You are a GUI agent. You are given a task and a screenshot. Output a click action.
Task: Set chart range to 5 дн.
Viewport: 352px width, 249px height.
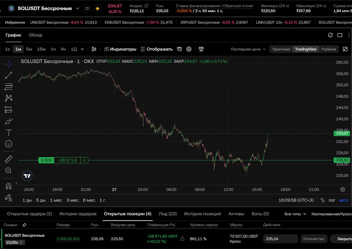tap(41, 200)
